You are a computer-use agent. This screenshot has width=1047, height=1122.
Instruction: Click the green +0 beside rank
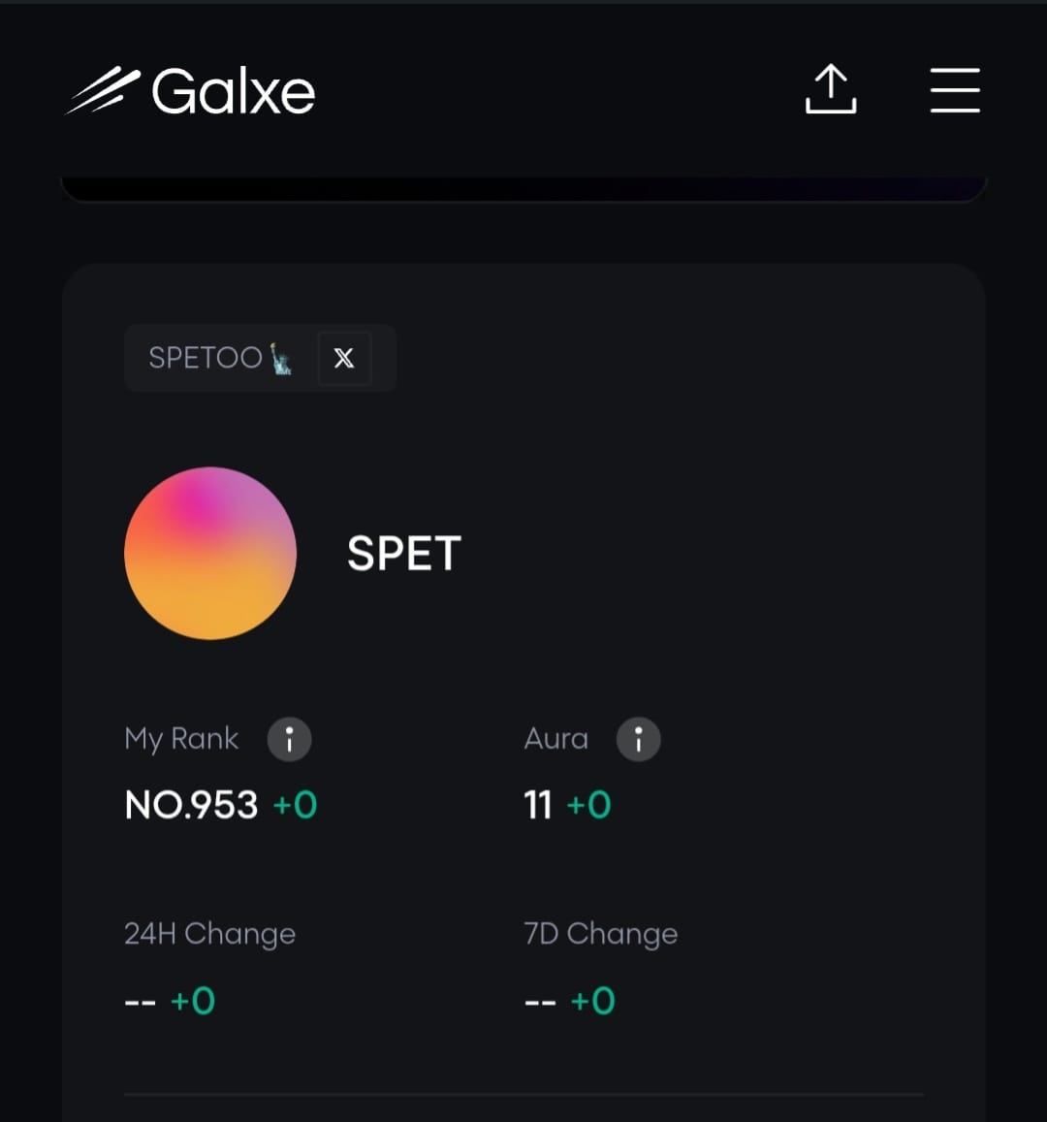(295, 805)
